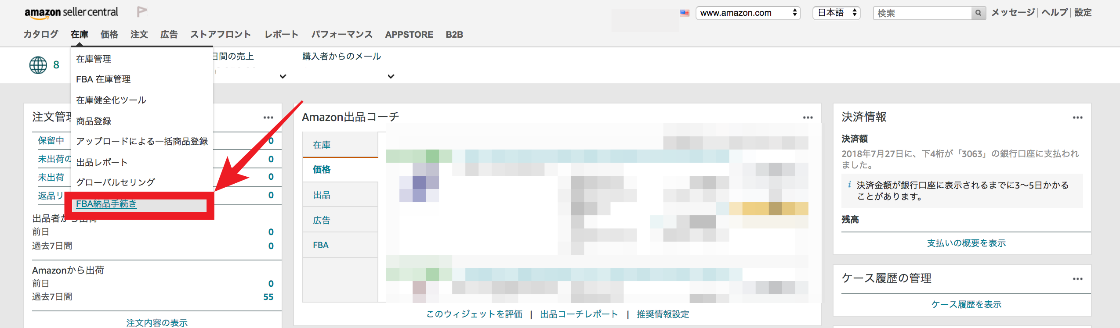The height and width of the screenshot is (328, 1120).
Task: Open the カタログ menu
Action: [x=41, y=34]
